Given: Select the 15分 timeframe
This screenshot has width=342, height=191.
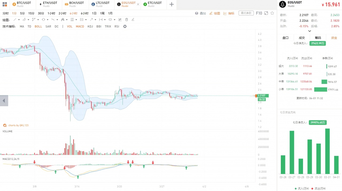Looking at the screenshot, I should click(31, 13).
